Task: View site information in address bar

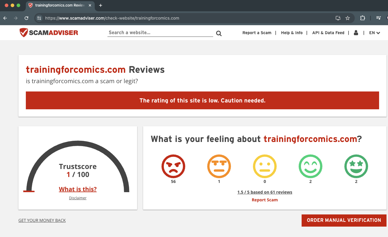Action: click(x=39, y=18)
